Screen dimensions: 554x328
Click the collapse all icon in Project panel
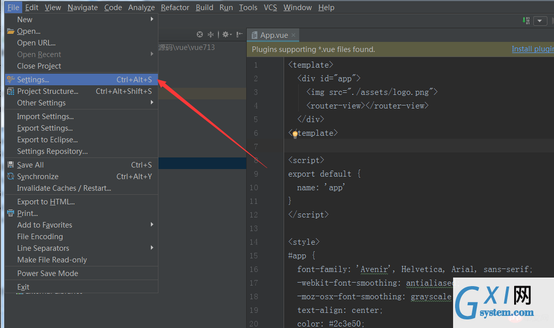pyautogui.click(x=210, y=34)
